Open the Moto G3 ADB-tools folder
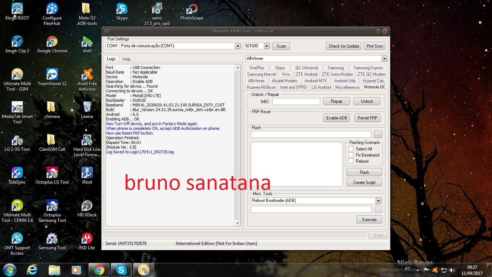The width and height of the screenshot is (492, 277). click(x=87, y=14)
